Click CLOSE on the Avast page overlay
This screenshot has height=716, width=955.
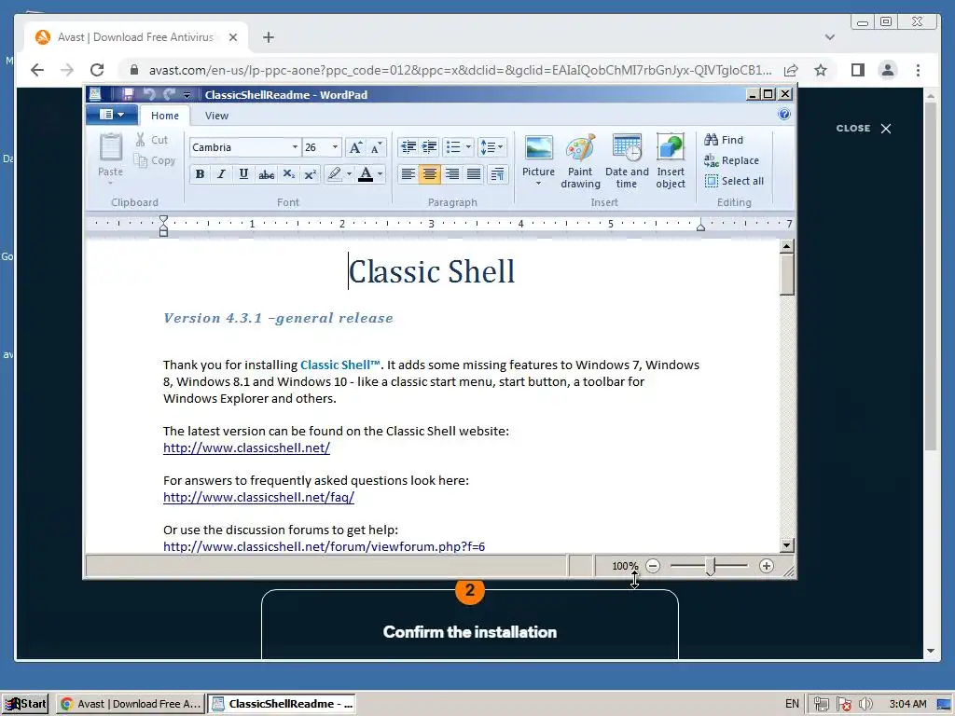864,129
